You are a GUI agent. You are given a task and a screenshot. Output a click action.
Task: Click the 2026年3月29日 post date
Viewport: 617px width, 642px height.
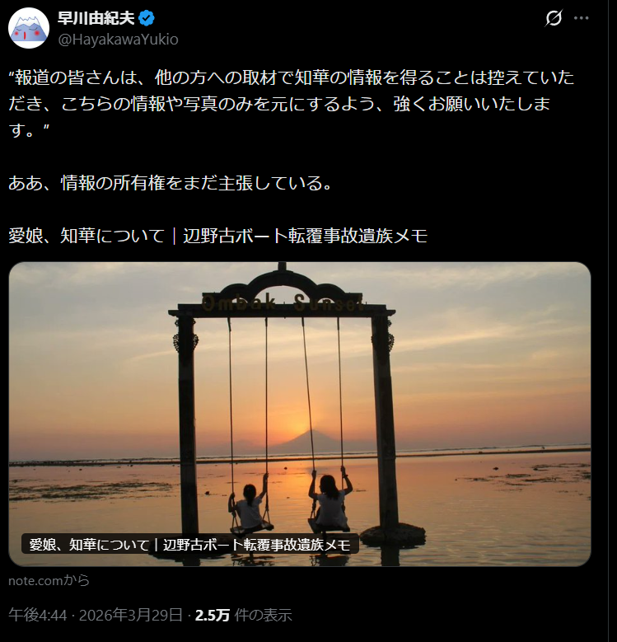[x=131, y=615]
